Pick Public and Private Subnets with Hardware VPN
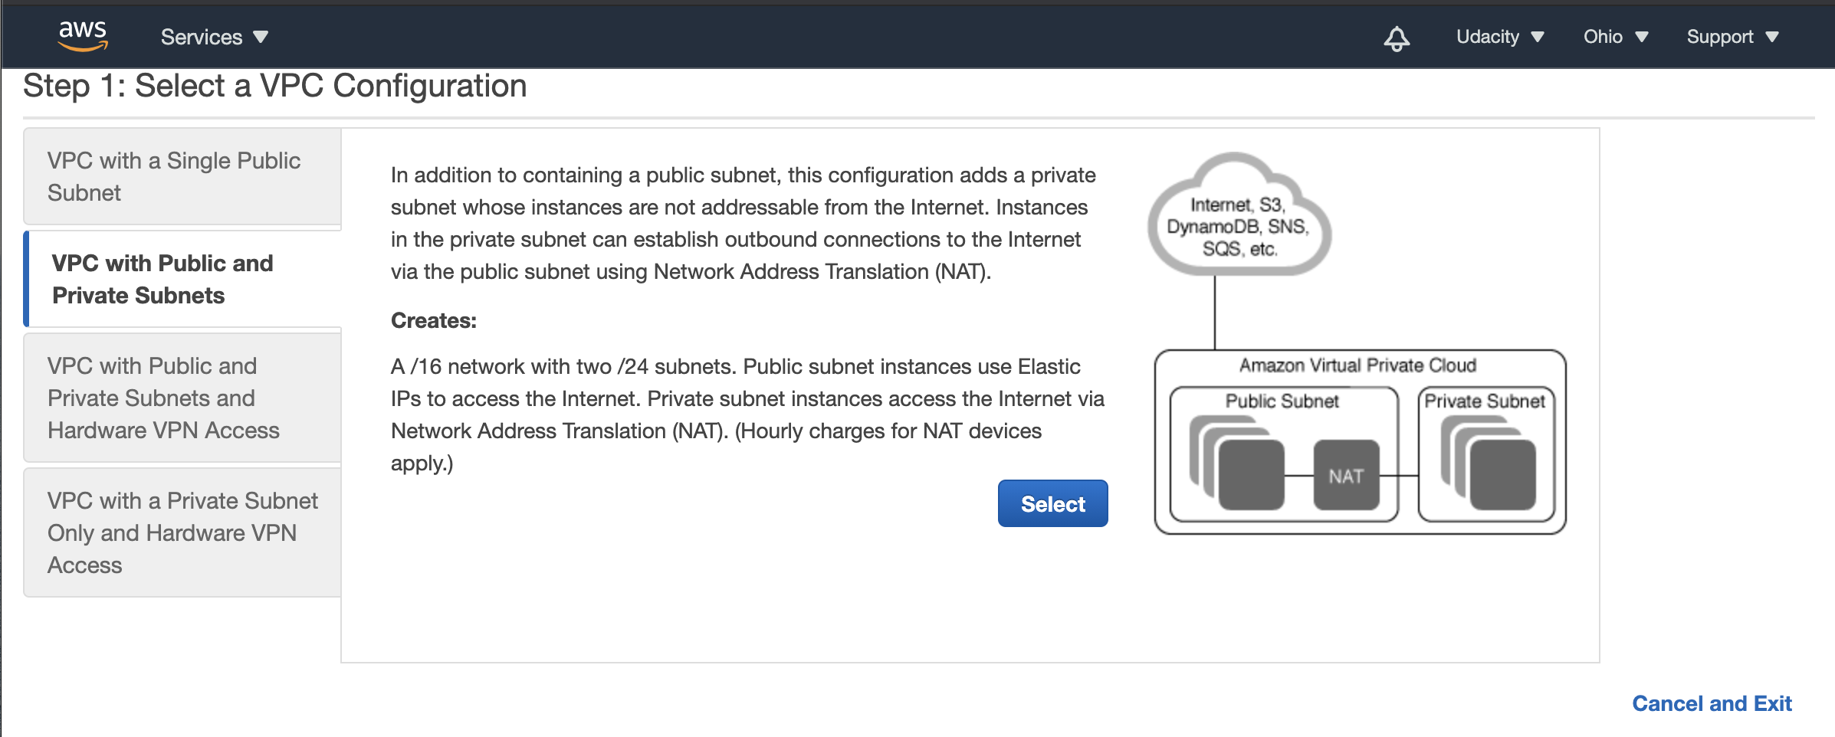This screenshot has height=737, width=1835. pyautogui.click(x=182, y=398)
